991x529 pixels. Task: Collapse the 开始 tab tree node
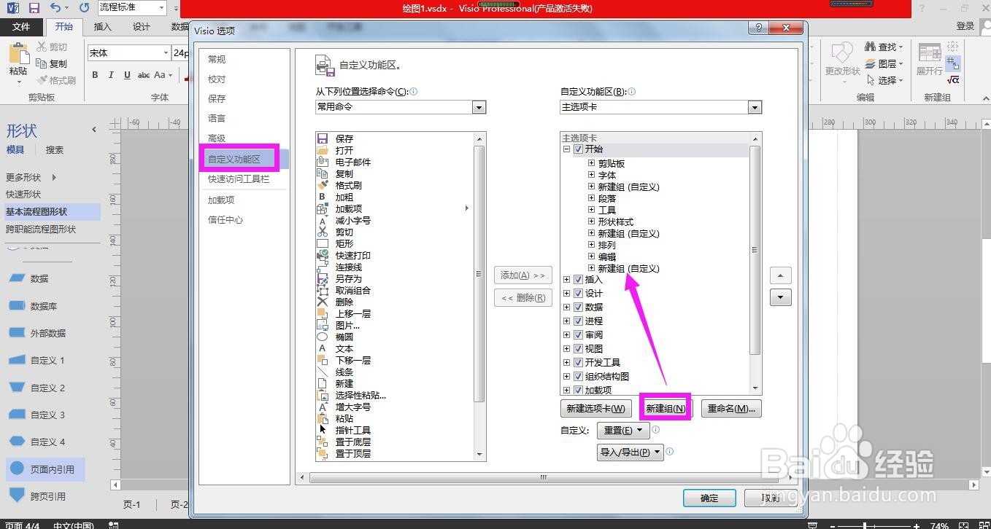point(566,149)
